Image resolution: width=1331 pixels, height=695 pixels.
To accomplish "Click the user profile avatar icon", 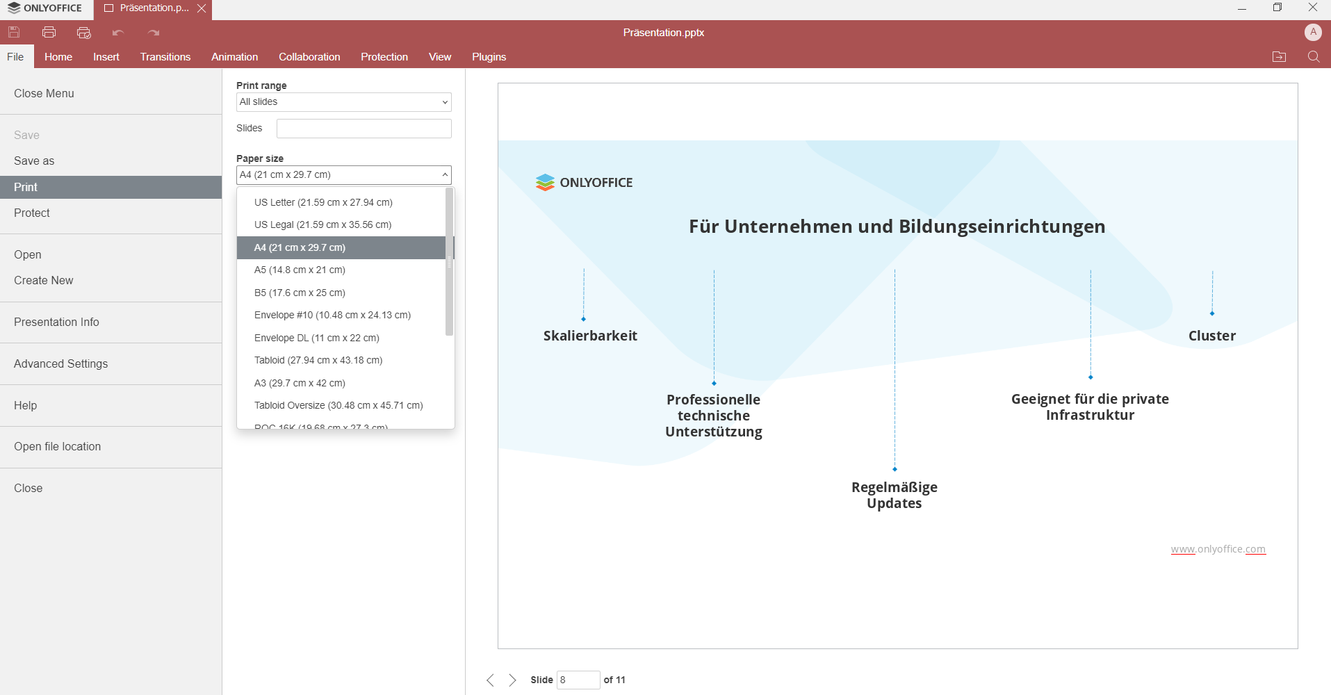I will (x=1312, y=32).
